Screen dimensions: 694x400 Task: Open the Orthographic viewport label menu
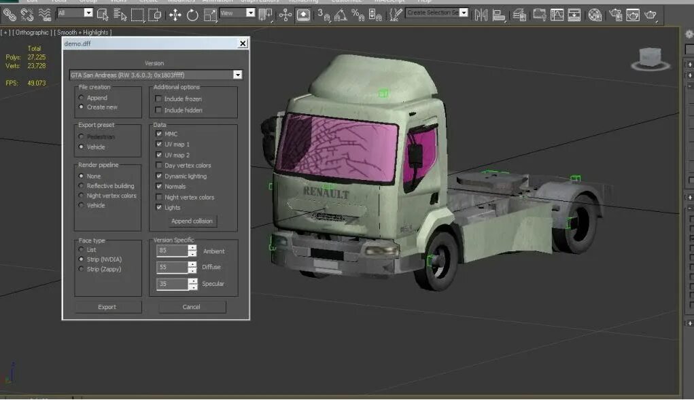pyautogui.click(x=33, y=33)
